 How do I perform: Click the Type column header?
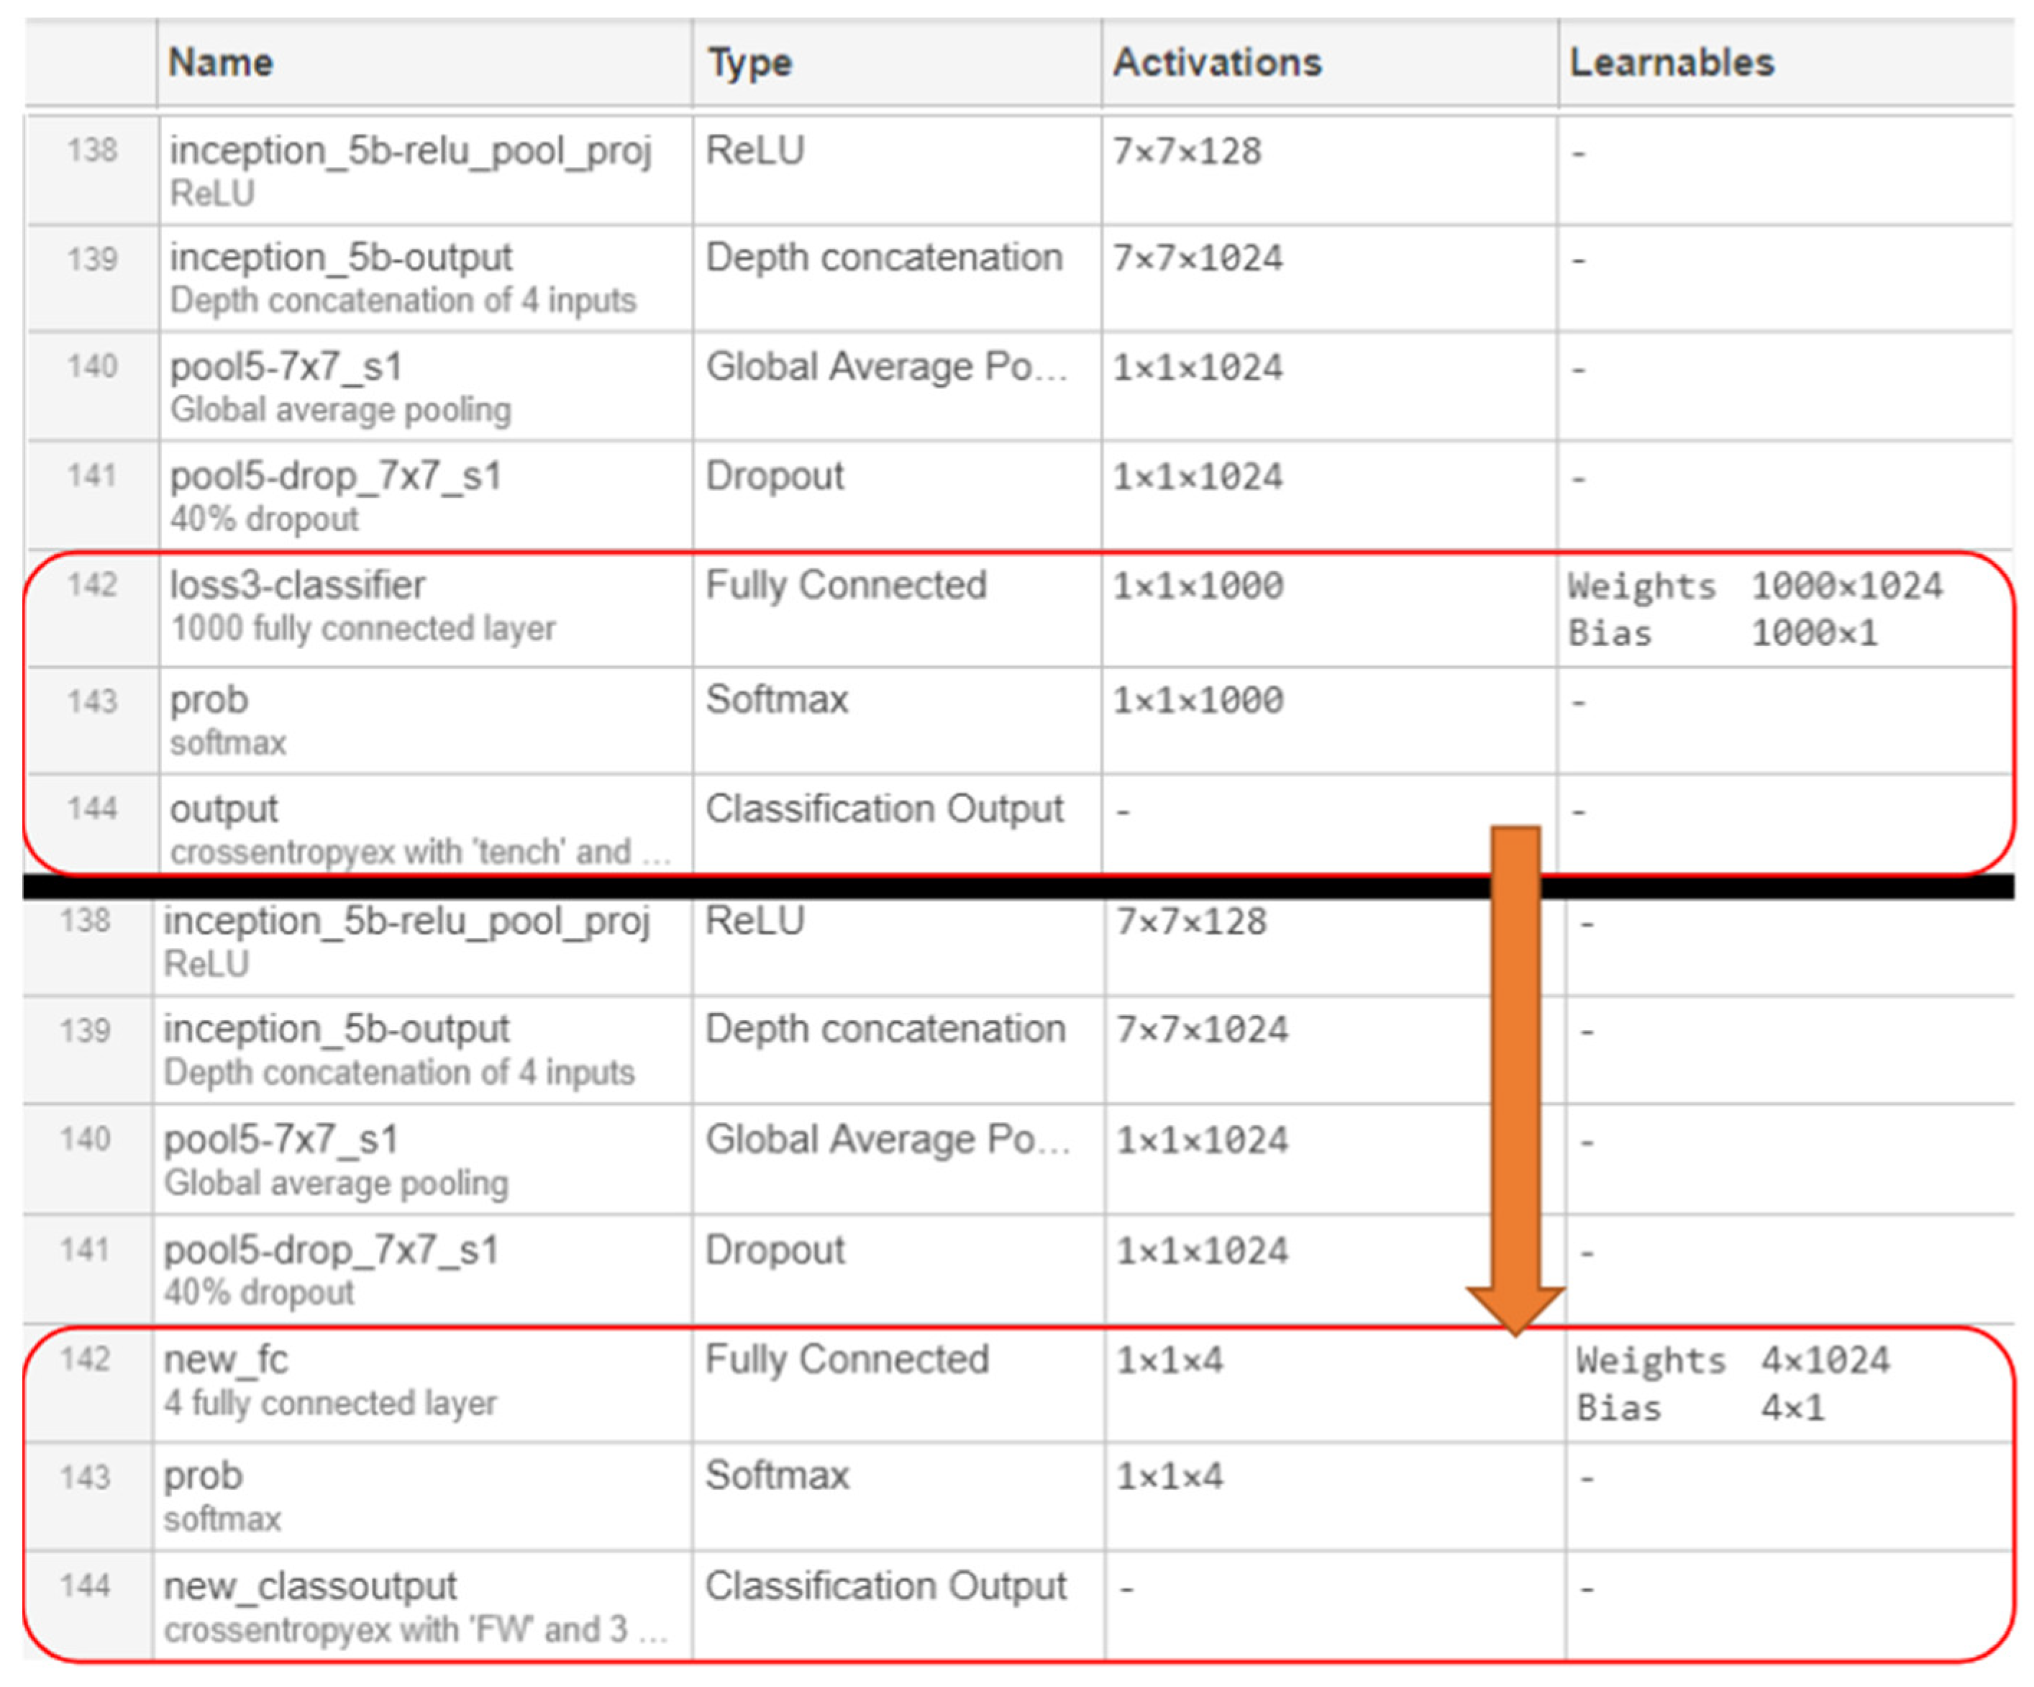coord(749,63)
